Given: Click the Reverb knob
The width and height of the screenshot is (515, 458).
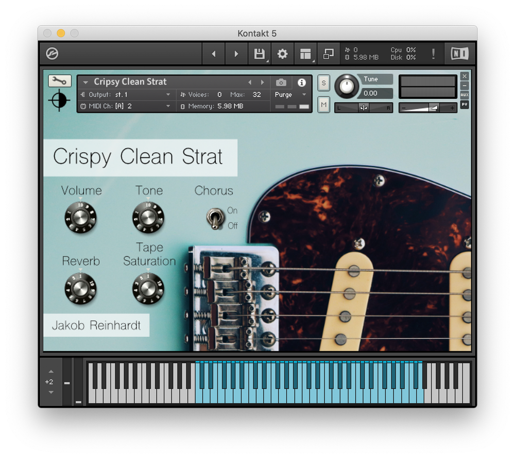Looking at the screenshot, I should pos(80,288).
